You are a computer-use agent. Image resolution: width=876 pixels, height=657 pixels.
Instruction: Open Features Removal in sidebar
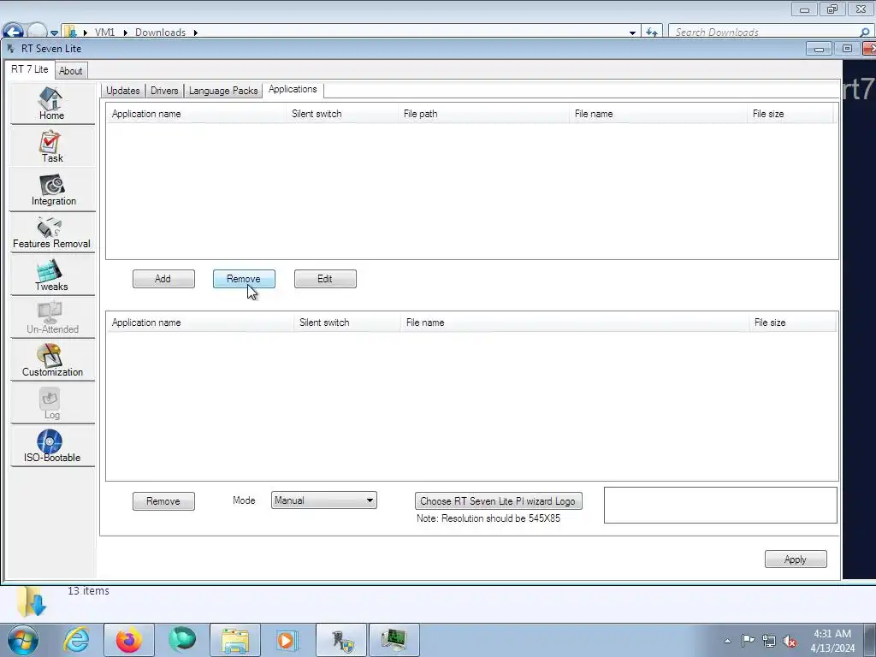52,233
